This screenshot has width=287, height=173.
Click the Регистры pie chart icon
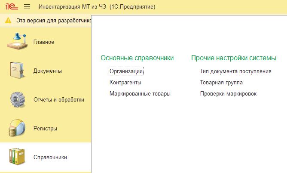(x=17, y=128)
